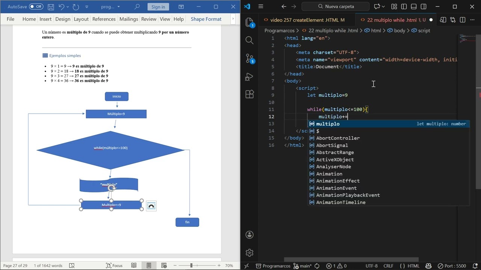Open the File menu in Word
This screenshot has height=270, width=481.
coord(11,19)
